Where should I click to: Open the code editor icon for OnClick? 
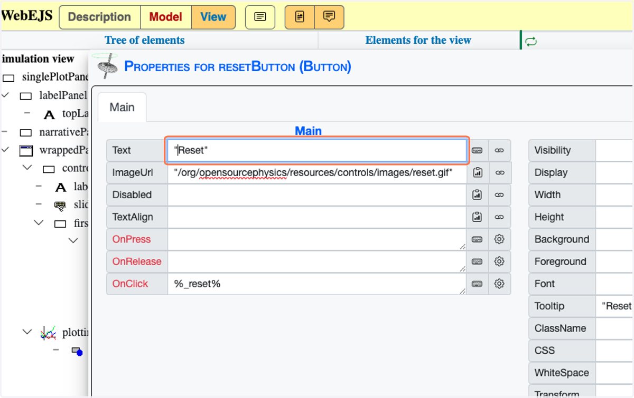(477, 284)
